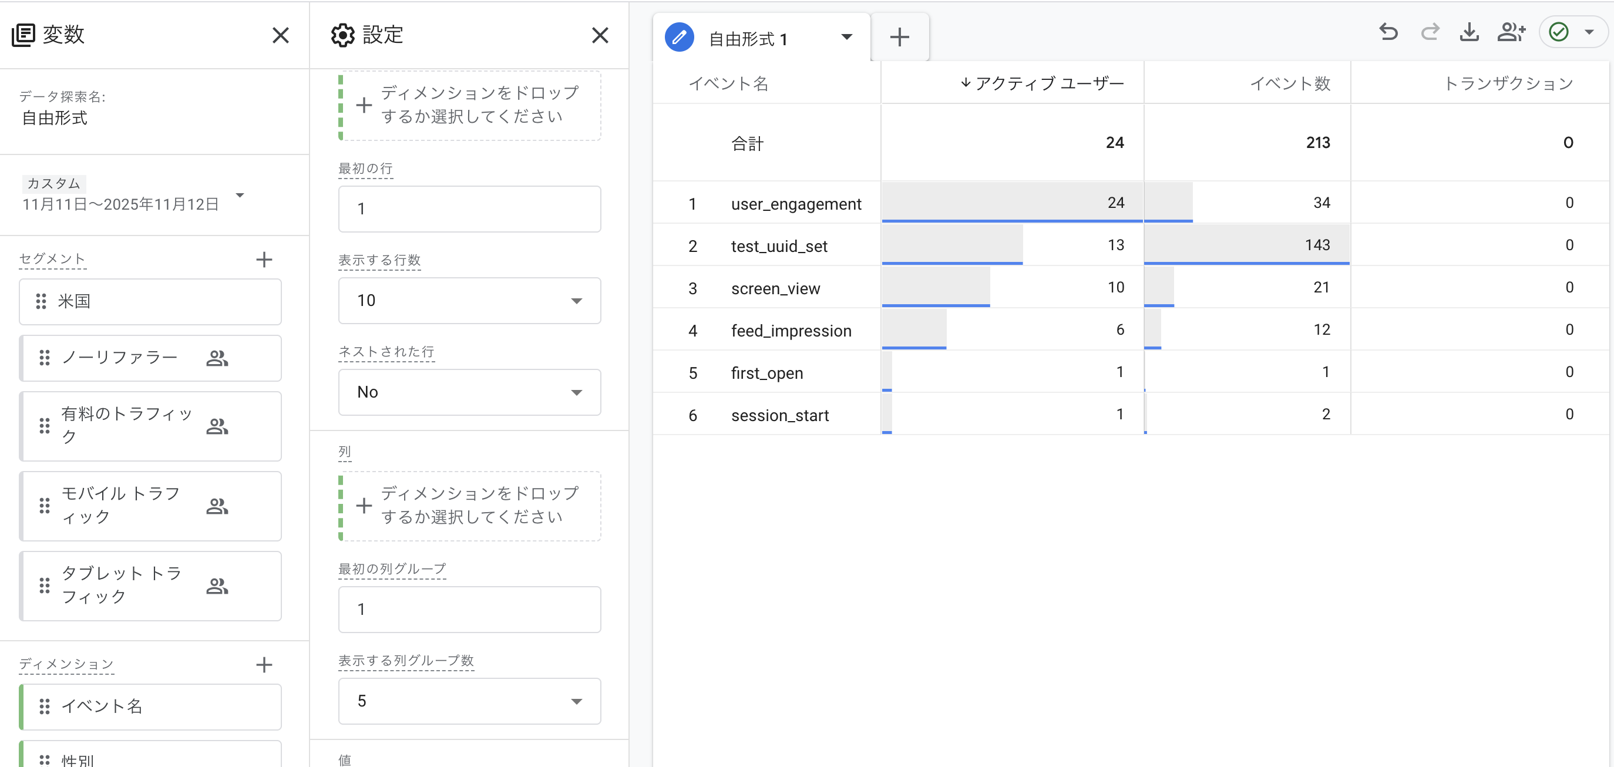Click the 変数 panel icon at top left
The image size is (1614, 767).
[x=23, y=35]
